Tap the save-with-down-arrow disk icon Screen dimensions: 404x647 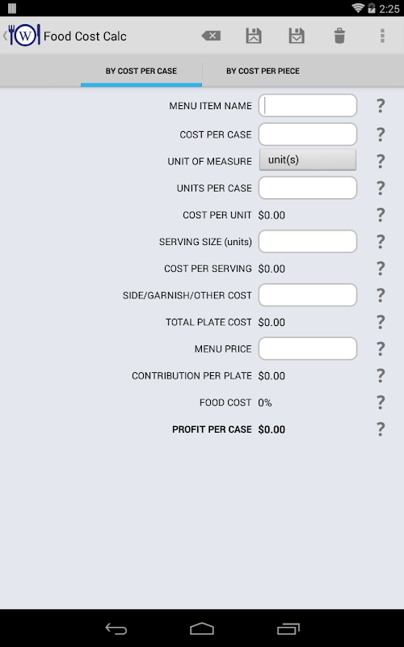tap(297, 36)
